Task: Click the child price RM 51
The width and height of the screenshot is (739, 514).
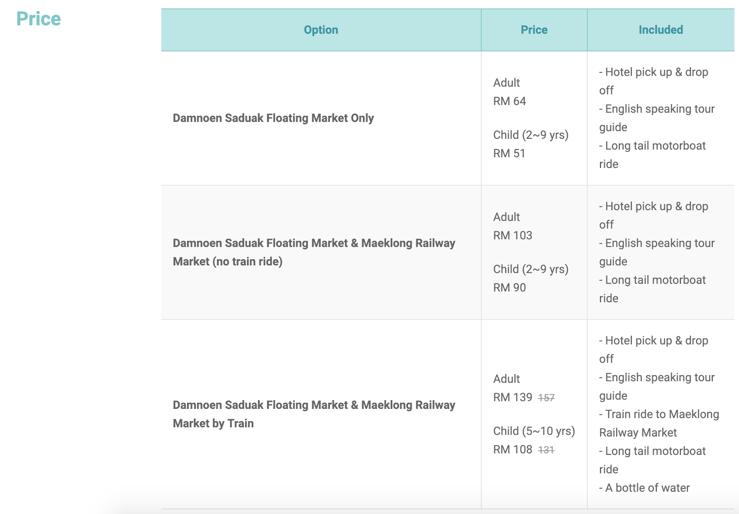Action: pos(509,153)
